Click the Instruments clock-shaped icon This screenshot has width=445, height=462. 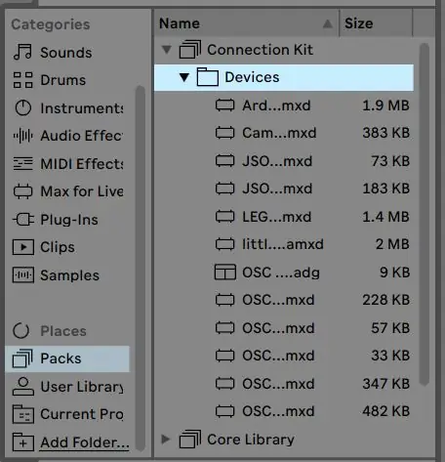pyautogui.click(x=22, y=108)
